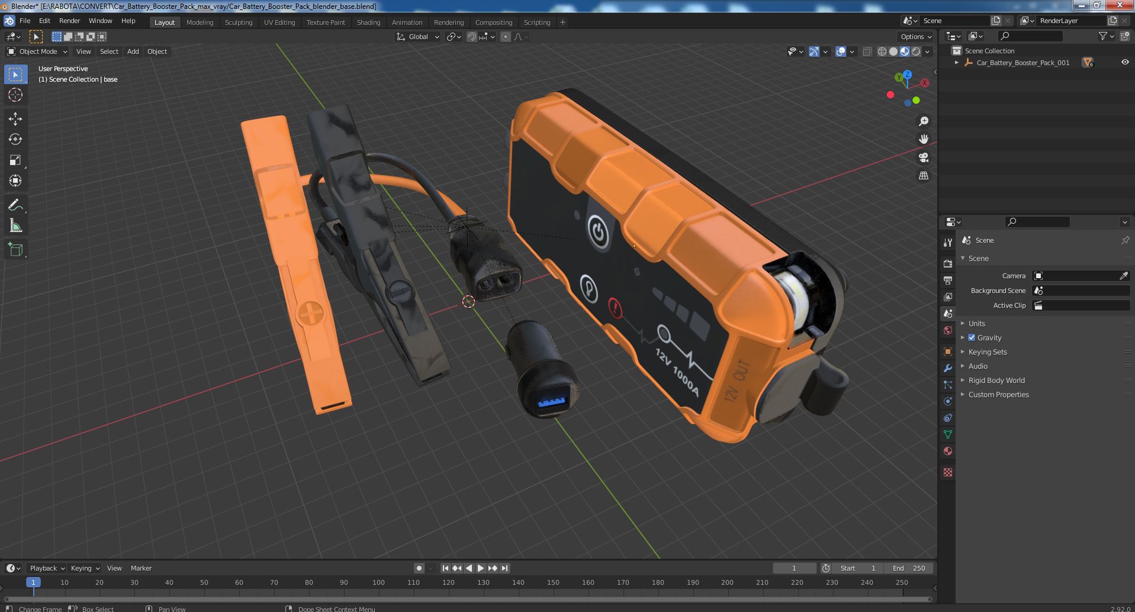Switch perspective/orthographic grid icon

point(923,176)
